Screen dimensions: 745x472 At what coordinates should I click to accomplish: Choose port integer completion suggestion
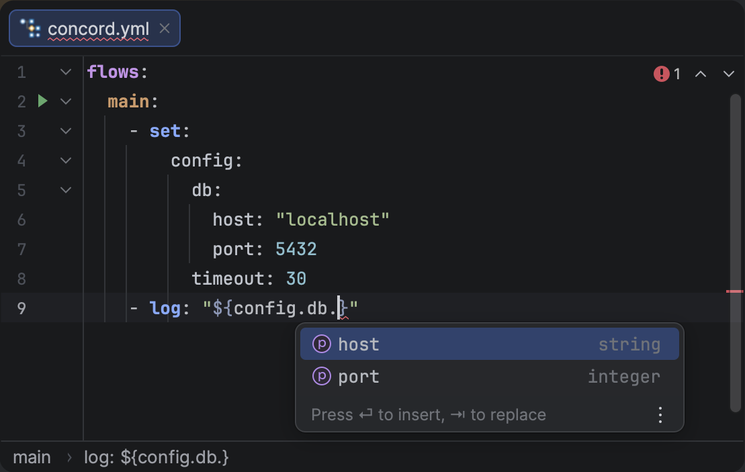coord(489,377)
